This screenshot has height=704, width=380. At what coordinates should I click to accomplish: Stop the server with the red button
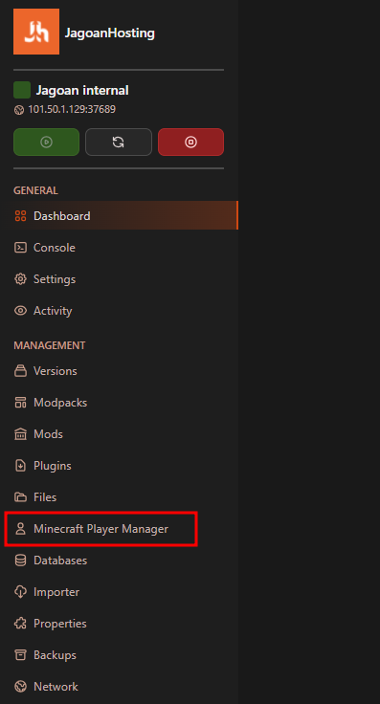(x=190, y=142)
